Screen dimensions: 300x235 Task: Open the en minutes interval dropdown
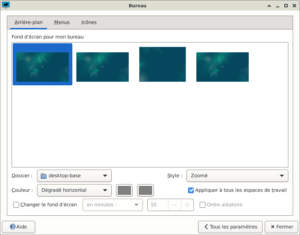(113, 205)
